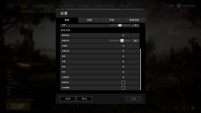Click the 应用 apply button
Screen dimensions: 201x113
(133, 99)
